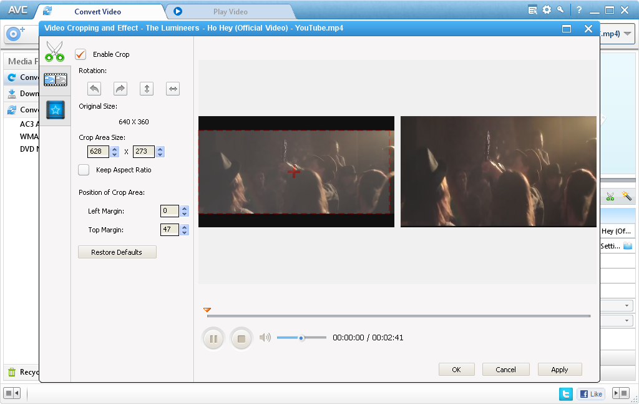Decrease crop width with down stepper
The height and width of the screenshot is (404, 639).
115,154
